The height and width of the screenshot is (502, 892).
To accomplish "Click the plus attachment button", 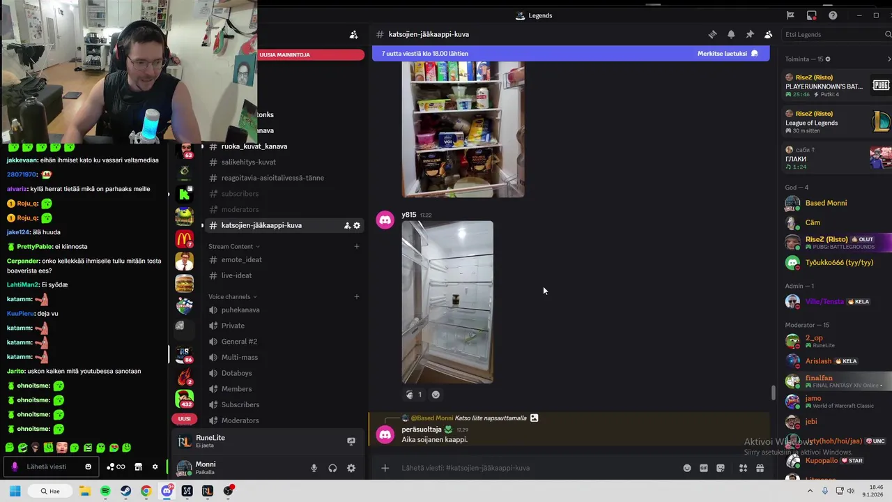I will pos(385,468).
